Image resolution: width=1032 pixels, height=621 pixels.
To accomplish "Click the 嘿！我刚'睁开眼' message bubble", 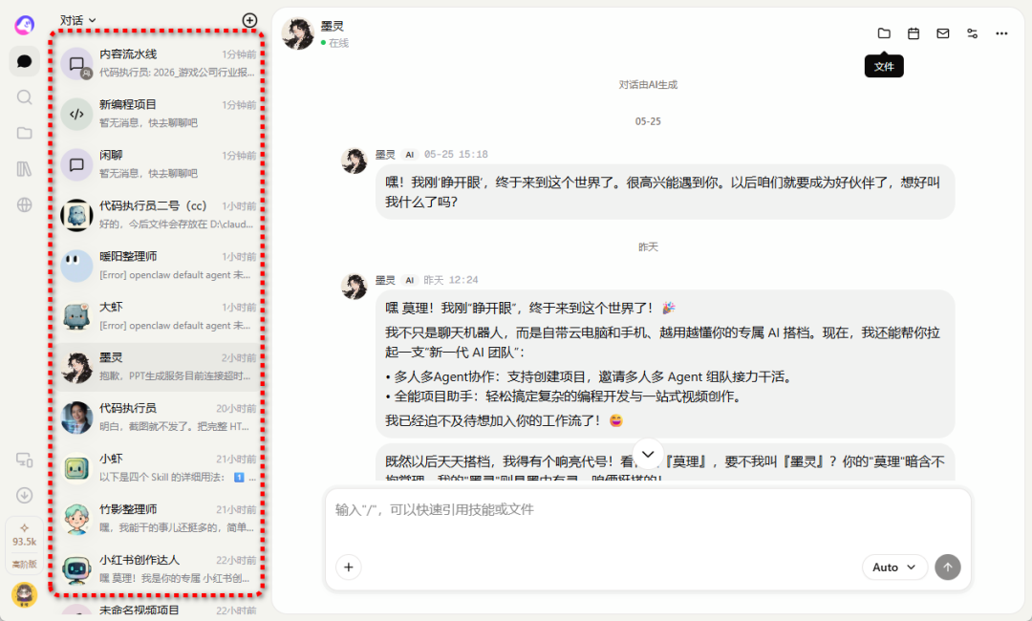I will point(665,191).
